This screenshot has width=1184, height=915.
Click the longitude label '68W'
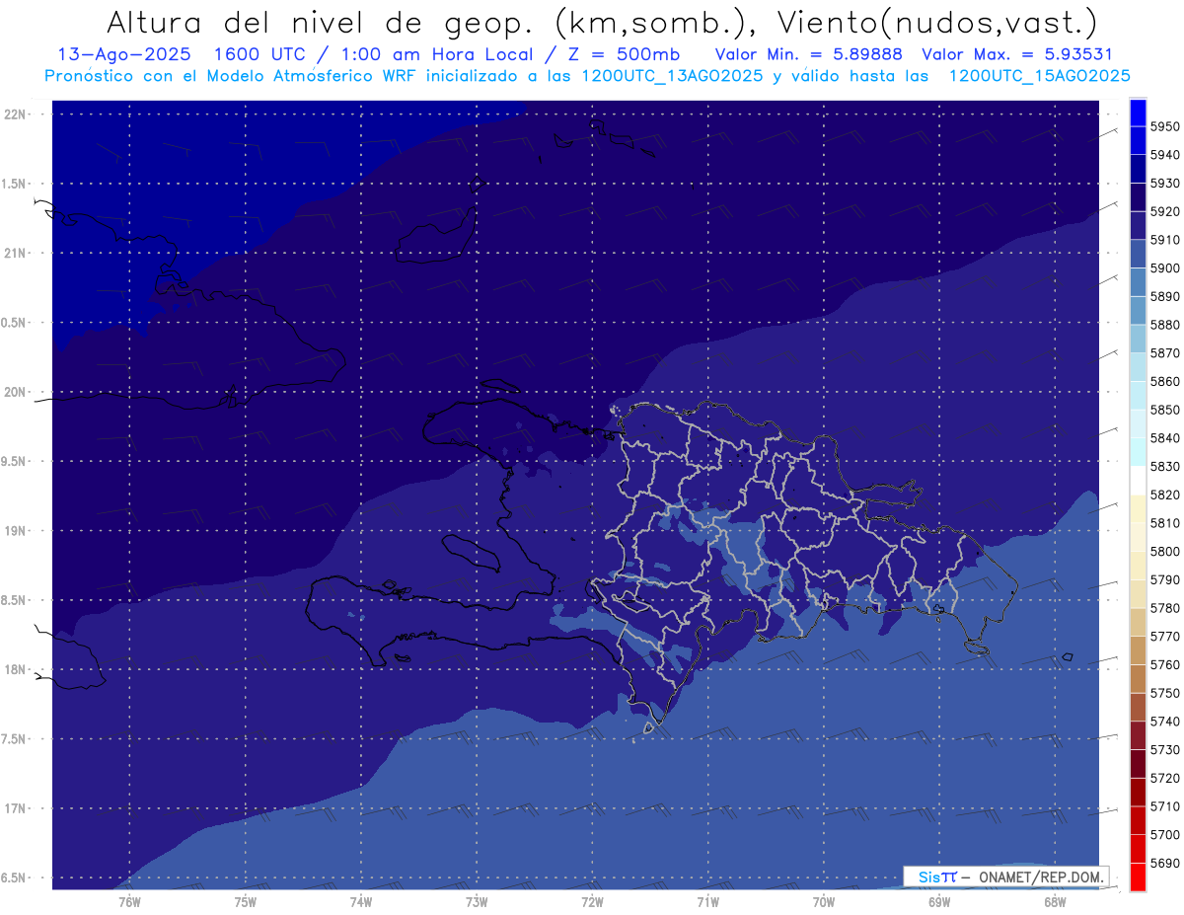[1055, 901]
